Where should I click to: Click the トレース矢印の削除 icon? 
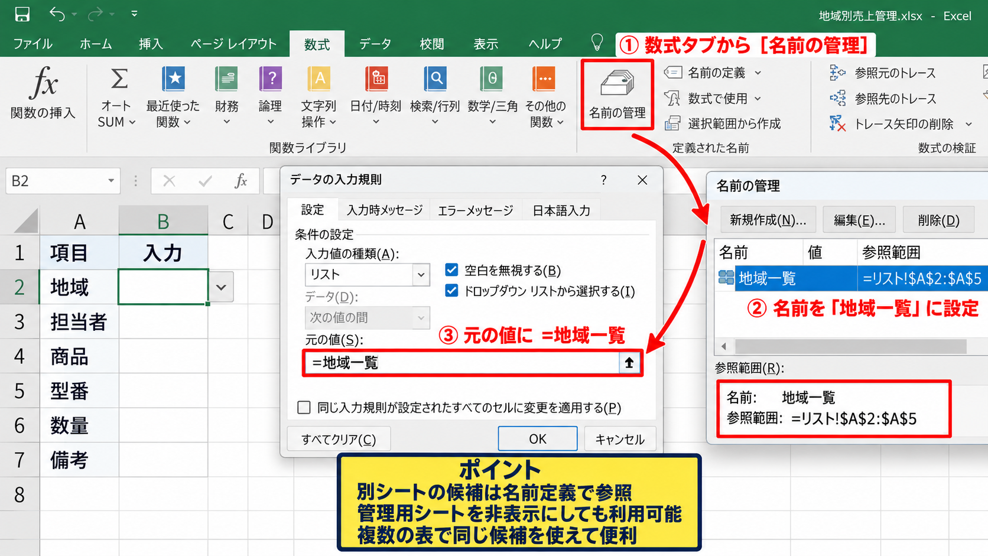coord(837,123)
